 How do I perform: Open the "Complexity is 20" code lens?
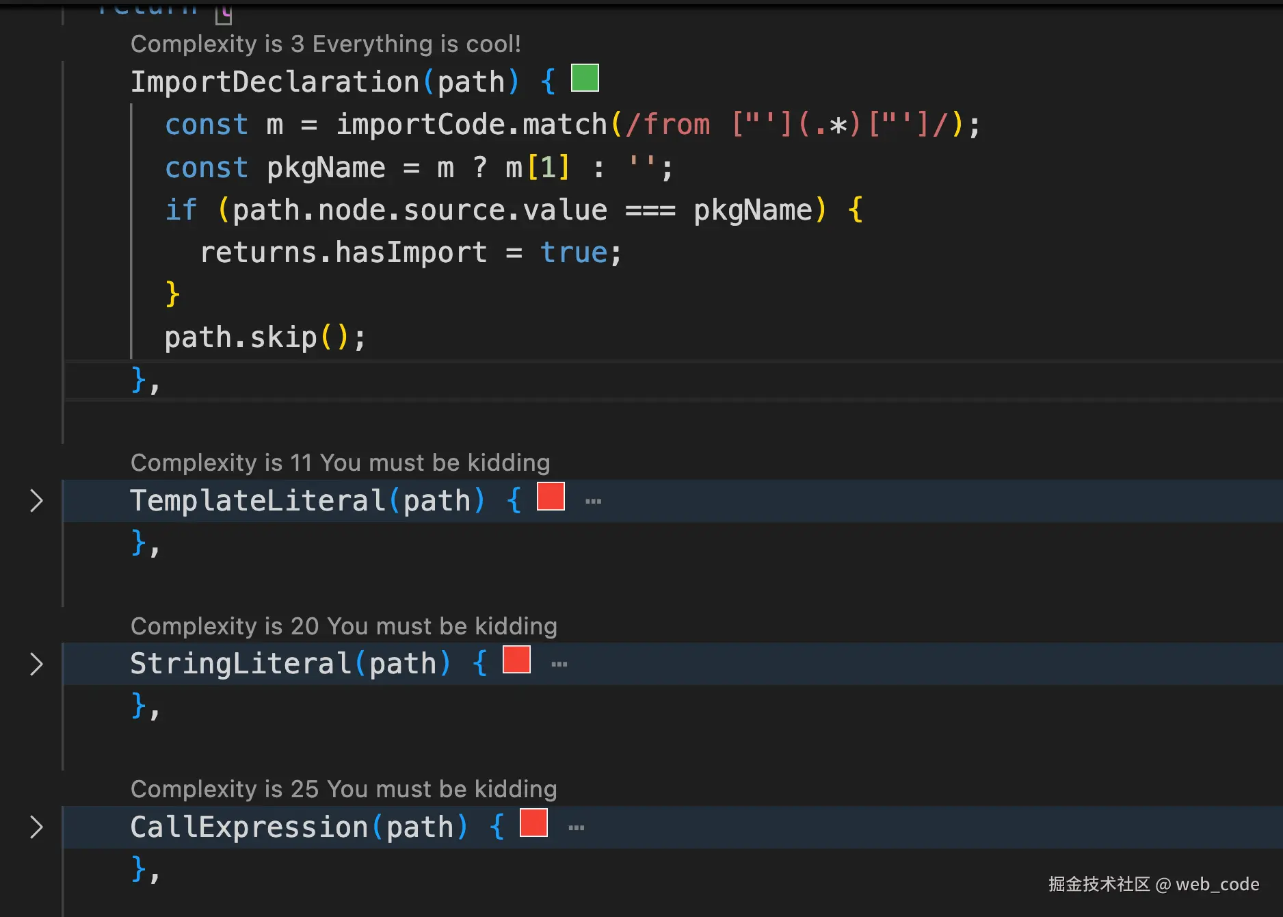click(343, 627)
